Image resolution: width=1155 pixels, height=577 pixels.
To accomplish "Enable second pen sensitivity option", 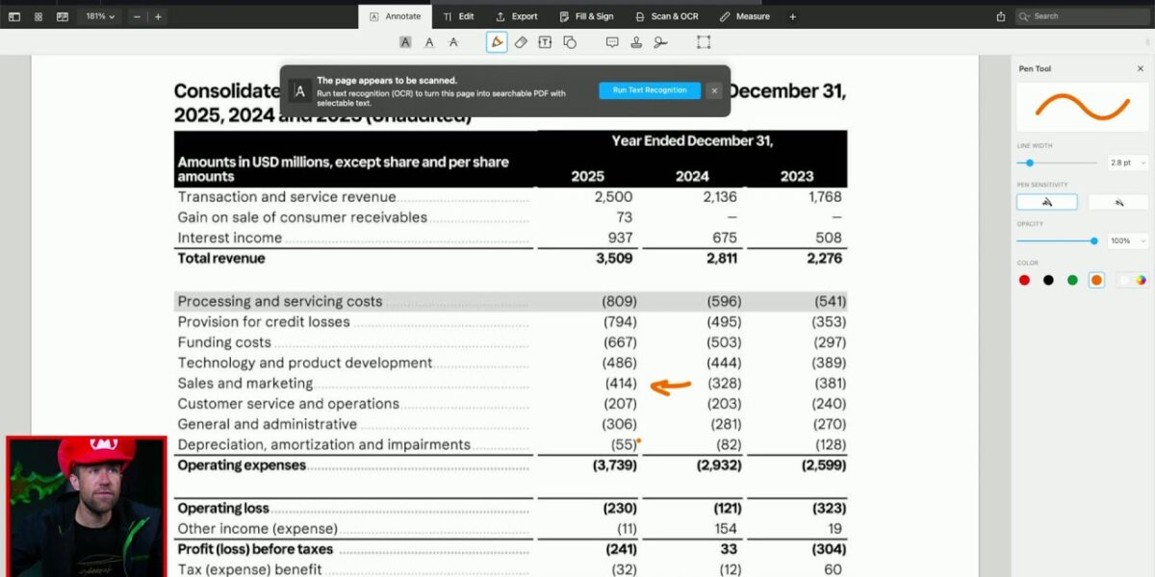I will point(1118,202).
